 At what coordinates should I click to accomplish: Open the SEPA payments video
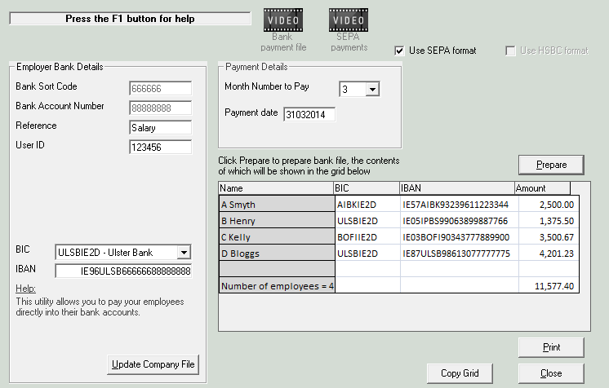(349, 20)
